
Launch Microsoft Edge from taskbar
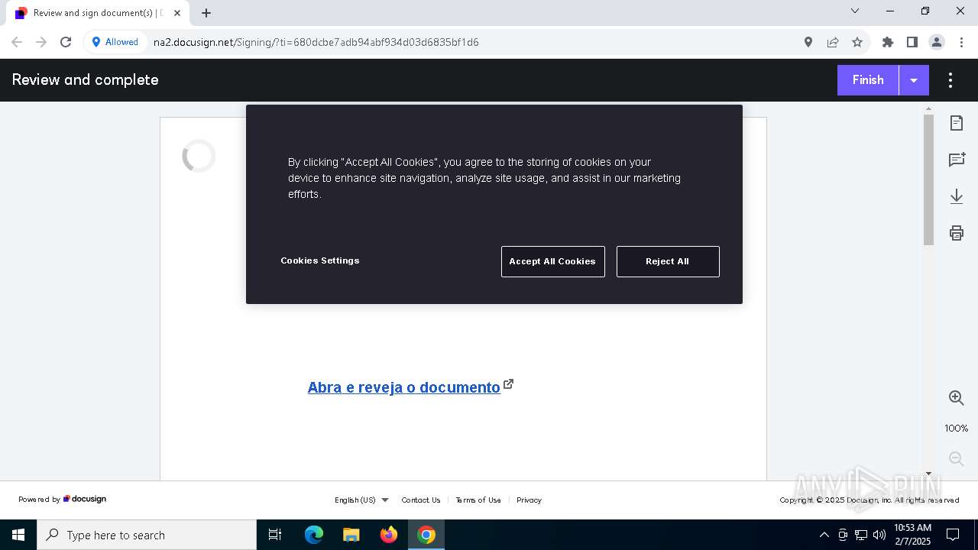click(314, 535)
